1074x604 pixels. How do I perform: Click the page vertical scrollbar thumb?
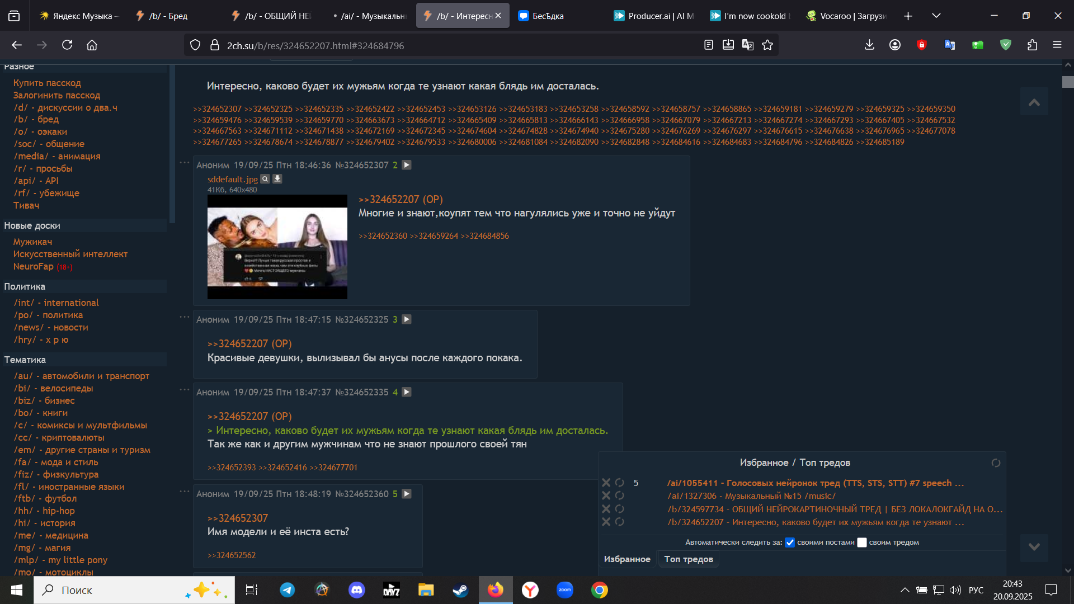pyautogui.click(x=1068, y=82)
